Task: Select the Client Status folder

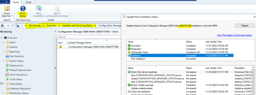Action: 16,84
